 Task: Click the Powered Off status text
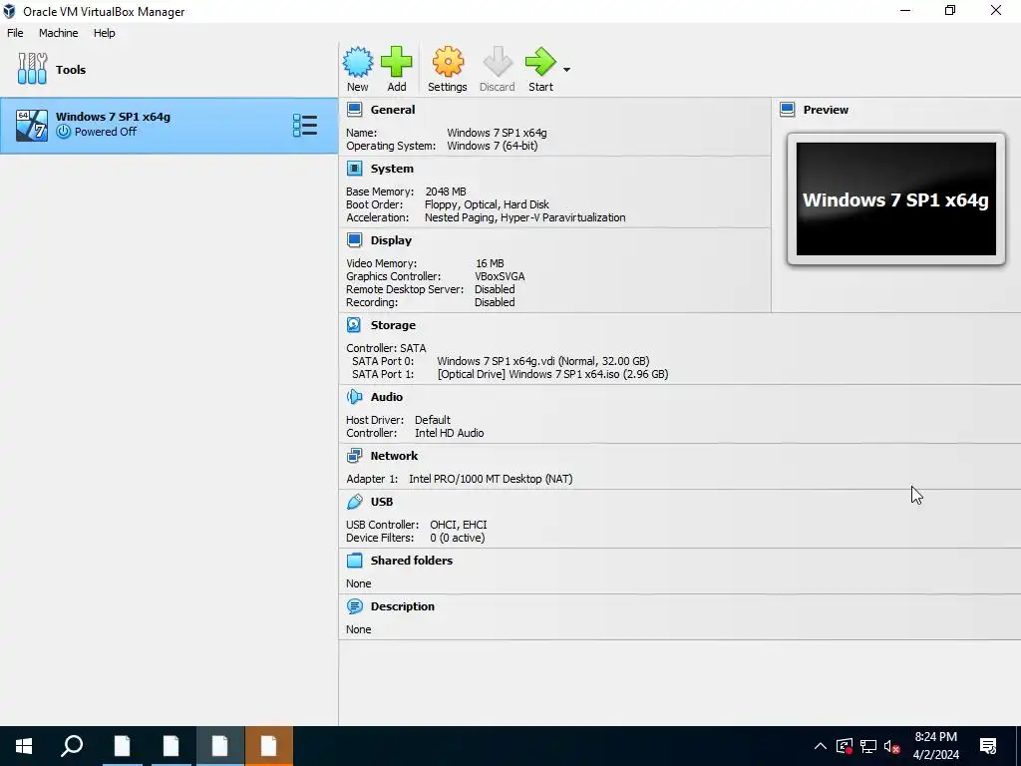tap(106, 132)
